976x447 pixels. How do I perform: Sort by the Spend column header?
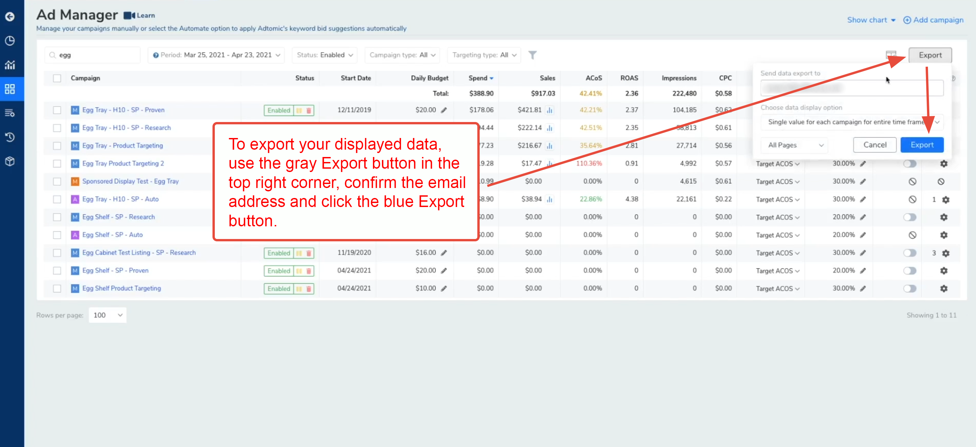coord(480,78)
